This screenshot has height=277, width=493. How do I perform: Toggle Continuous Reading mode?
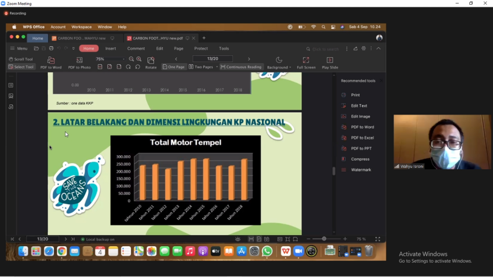[241, 67]
